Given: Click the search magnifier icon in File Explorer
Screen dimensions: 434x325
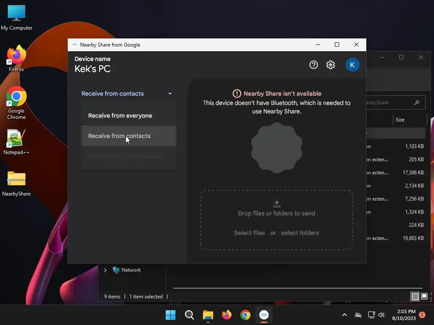Looking at the screenshot, I should pos(417,102).
